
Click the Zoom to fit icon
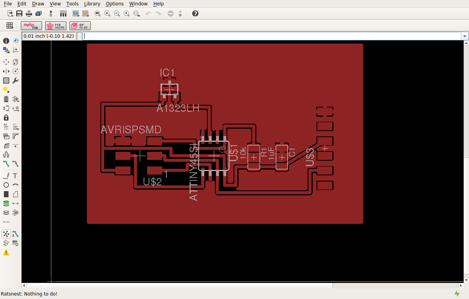point(98,13)
